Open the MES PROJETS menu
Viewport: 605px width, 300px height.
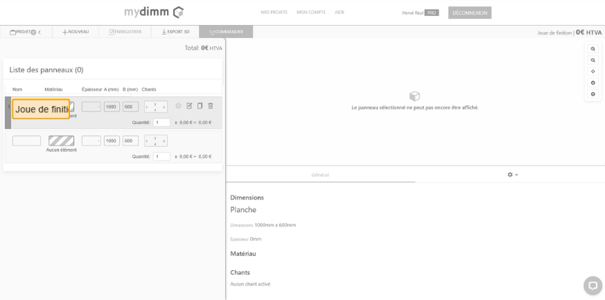[274, 12]
